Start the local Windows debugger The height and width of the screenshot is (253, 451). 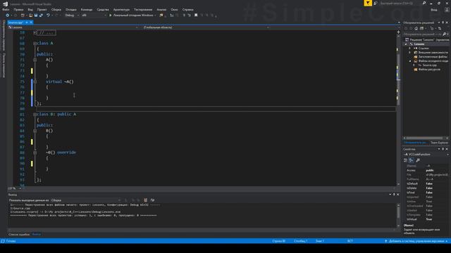[x=132, y=15]
